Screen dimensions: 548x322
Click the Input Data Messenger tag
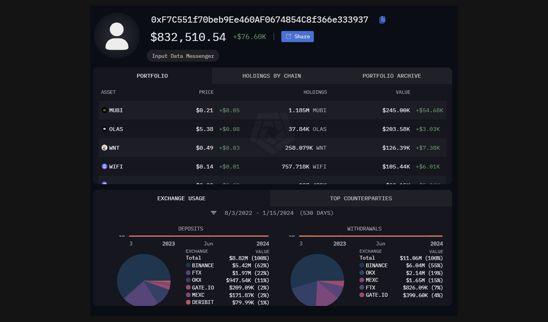183,56
